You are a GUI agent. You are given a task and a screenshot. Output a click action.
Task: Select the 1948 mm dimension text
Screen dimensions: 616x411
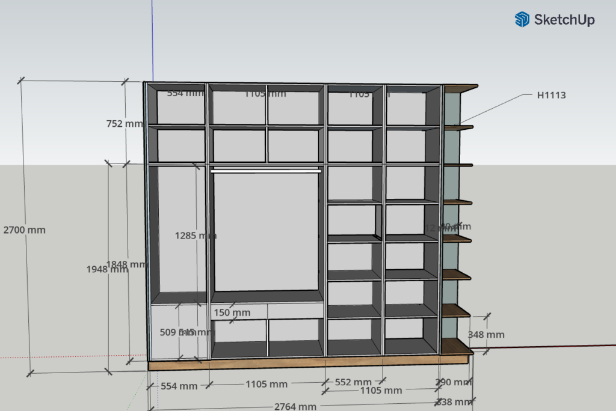[x=106, y=269]
